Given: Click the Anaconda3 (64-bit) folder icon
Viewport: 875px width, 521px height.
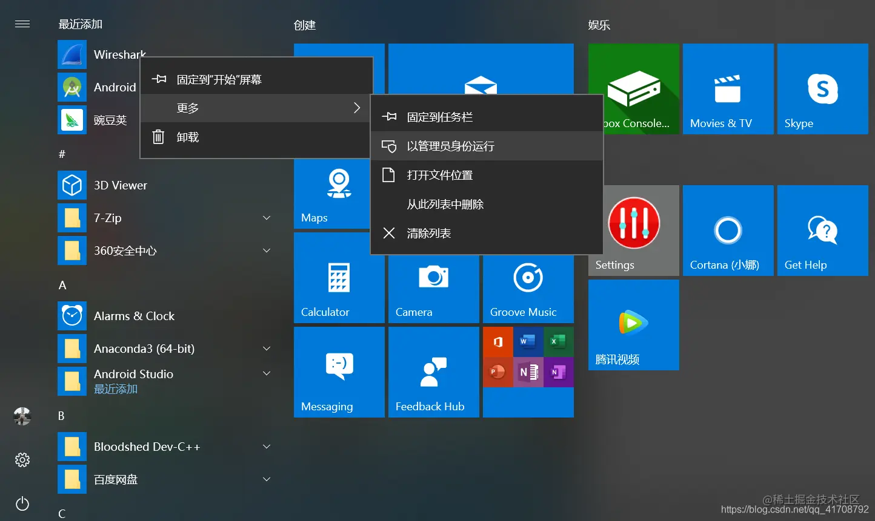Looking at the screenshot, I should tap(72, 349).
